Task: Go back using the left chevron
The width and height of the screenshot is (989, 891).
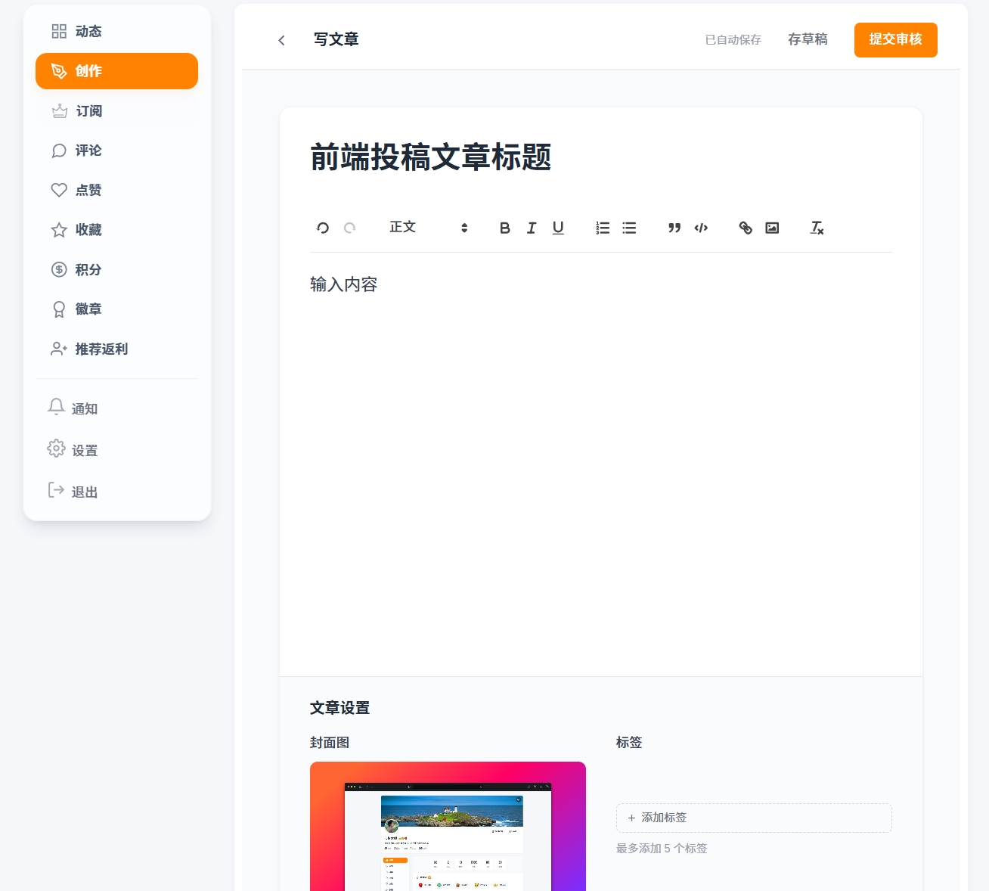Action: tap(281, 40)
